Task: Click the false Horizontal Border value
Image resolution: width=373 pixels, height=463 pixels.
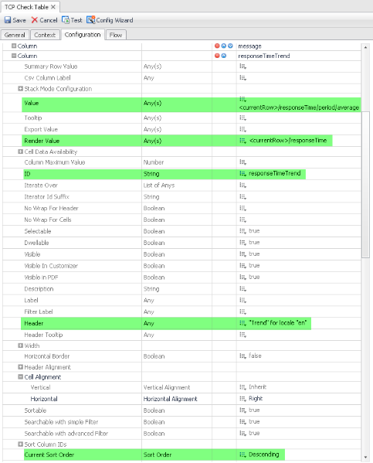Action: (x=255, y=356)
